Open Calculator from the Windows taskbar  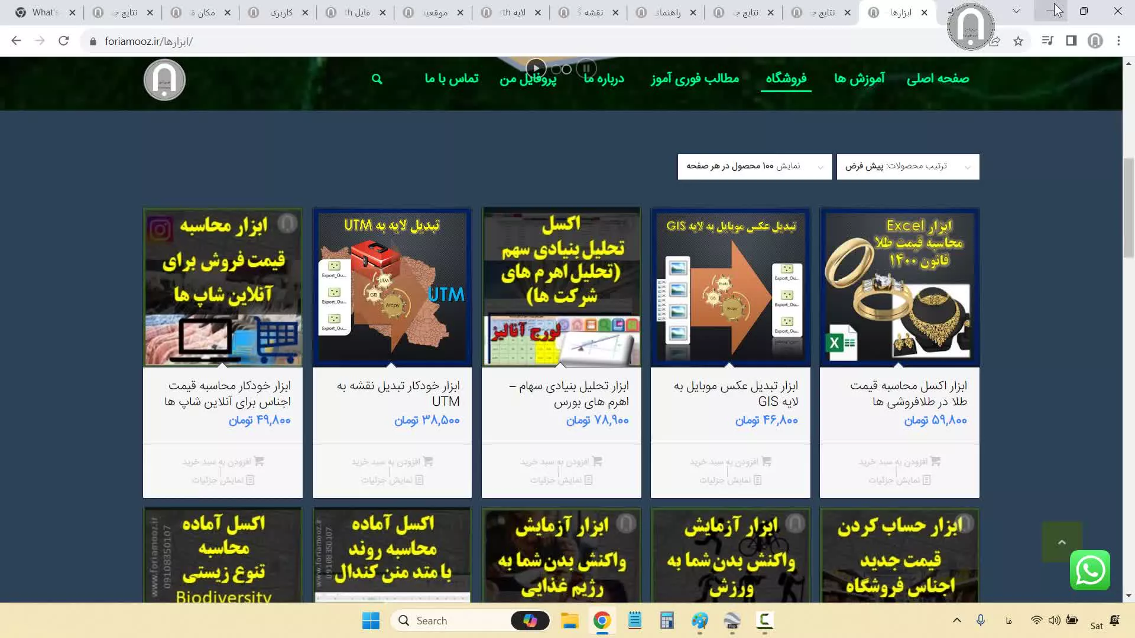pyautogui.click(x=667, y=621)
